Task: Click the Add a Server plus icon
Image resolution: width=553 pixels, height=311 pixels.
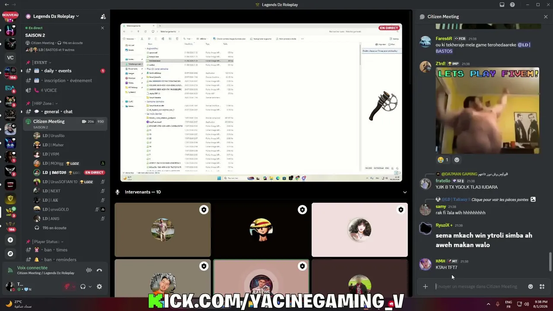Action: (x=10, y=240)
